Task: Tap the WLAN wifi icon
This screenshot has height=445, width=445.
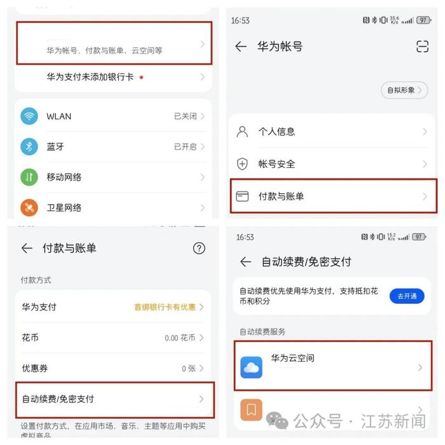Action: coord(29,116)
